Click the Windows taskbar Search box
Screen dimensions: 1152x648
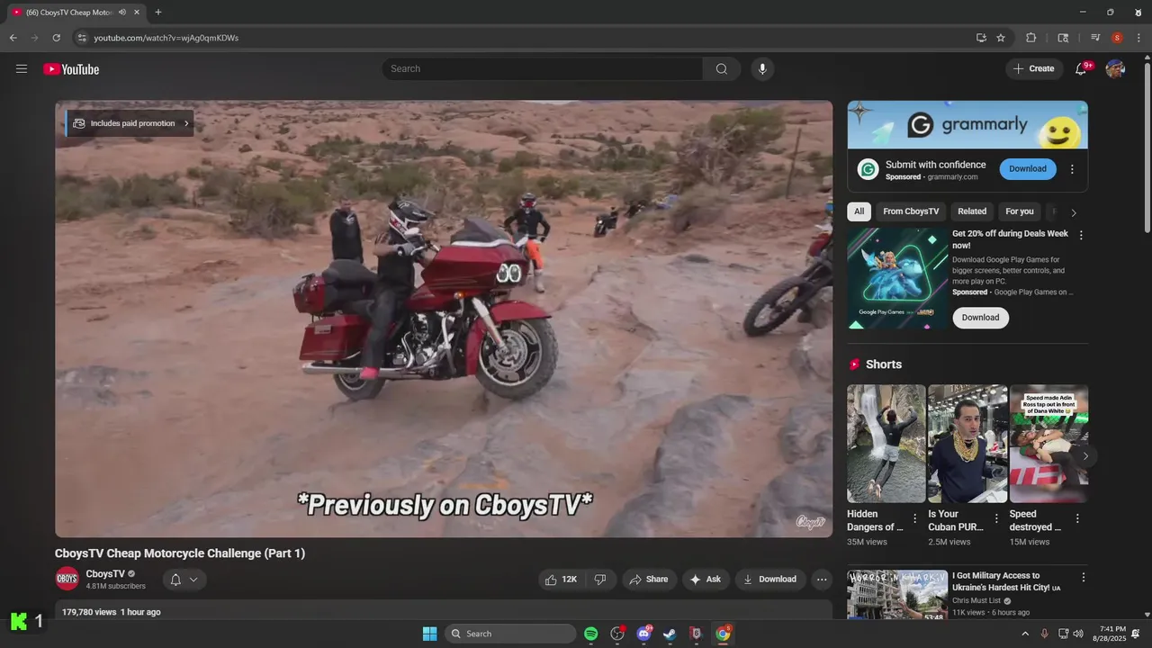coord(510,634)
